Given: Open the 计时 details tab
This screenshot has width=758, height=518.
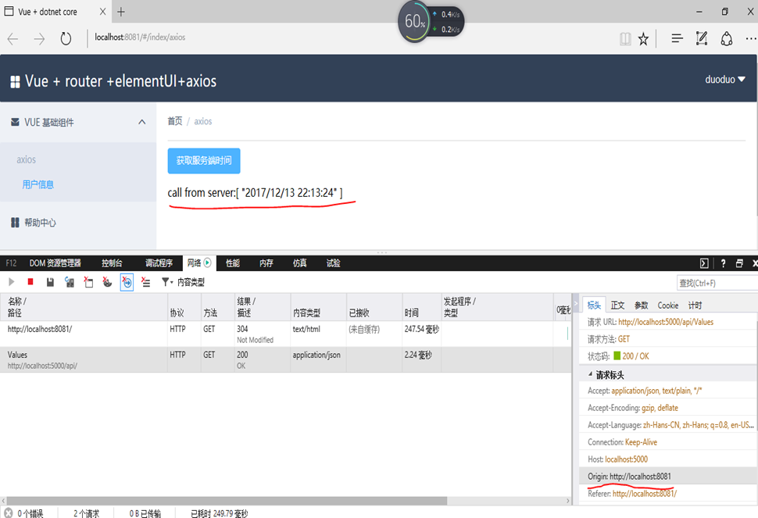Looking at the screenshot, I should (x=695, y=305).
